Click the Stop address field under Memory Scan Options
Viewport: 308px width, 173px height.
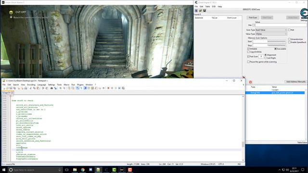point(269,45)
